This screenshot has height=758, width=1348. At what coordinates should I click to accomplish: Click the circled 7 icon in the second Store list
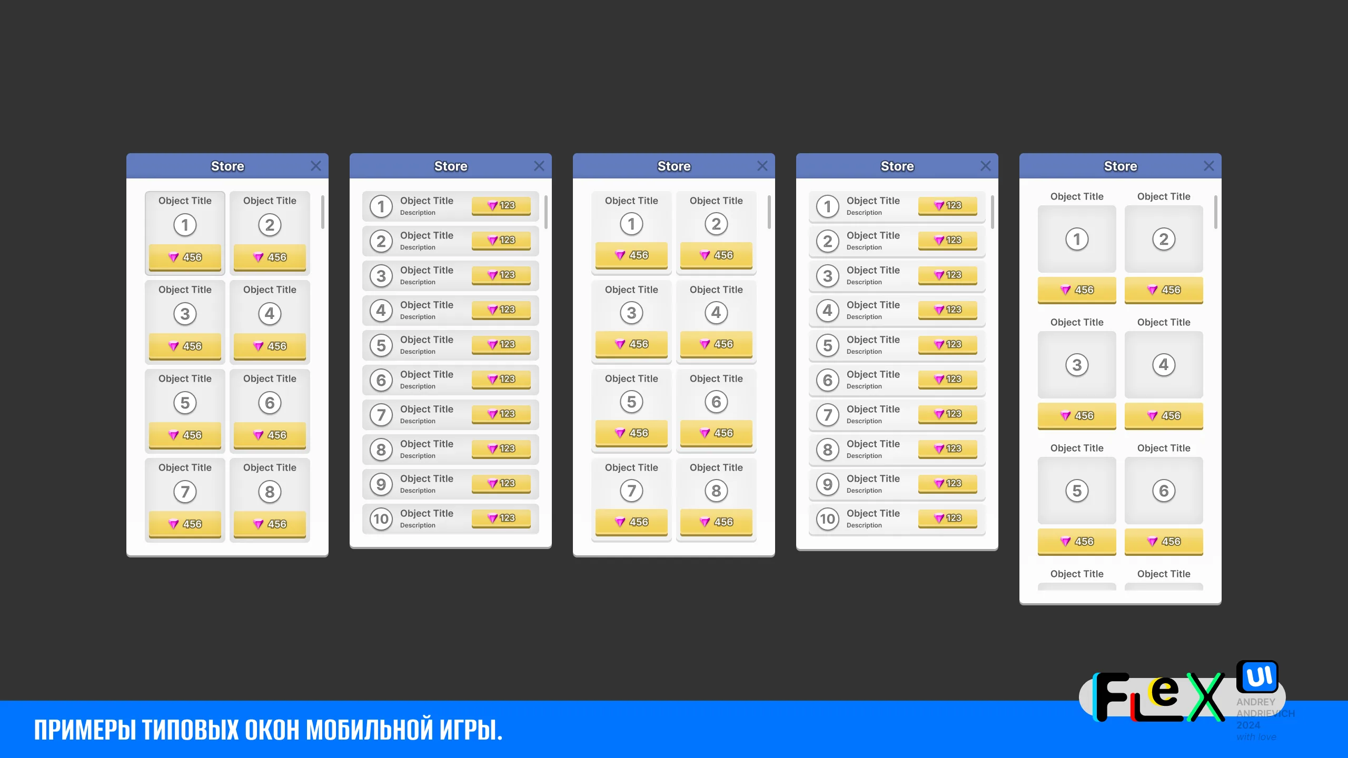point(381,415)
